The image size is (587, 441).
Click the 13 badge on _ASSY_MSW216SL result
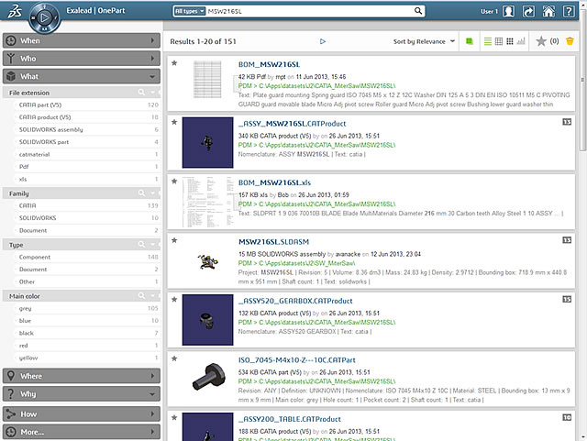[x=567, y=122]
